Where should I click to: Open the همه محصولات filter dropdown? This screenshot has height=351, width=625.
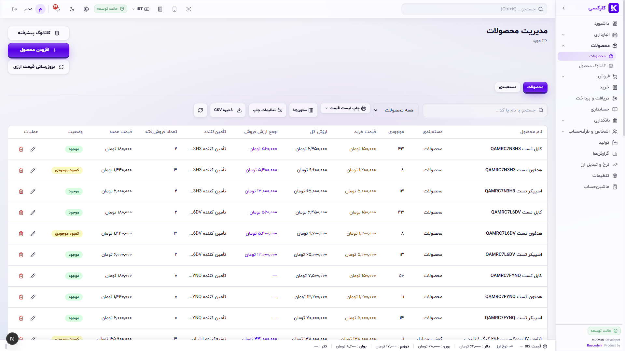396,110
